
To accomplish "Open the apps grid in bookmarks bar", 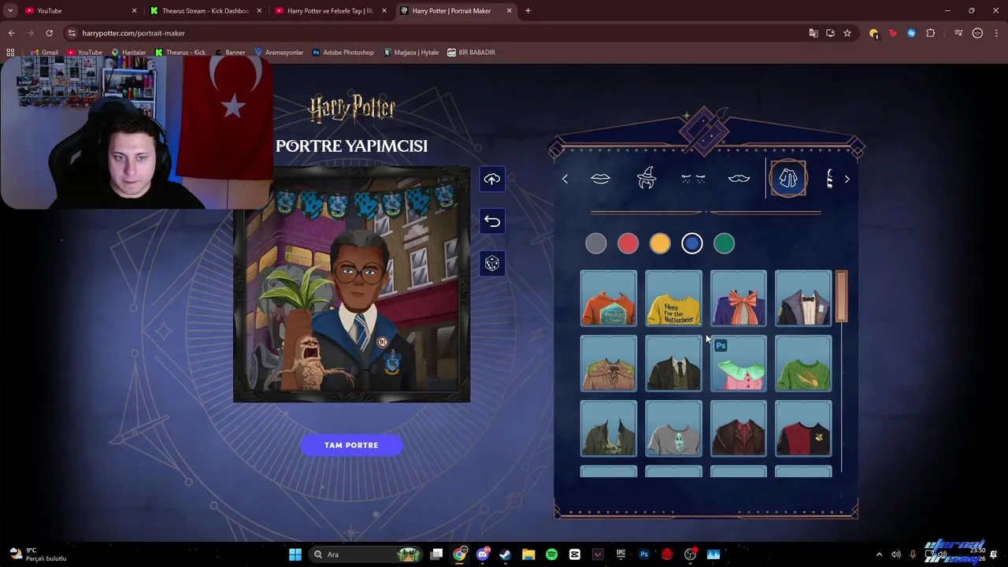I will click(10, 53).
